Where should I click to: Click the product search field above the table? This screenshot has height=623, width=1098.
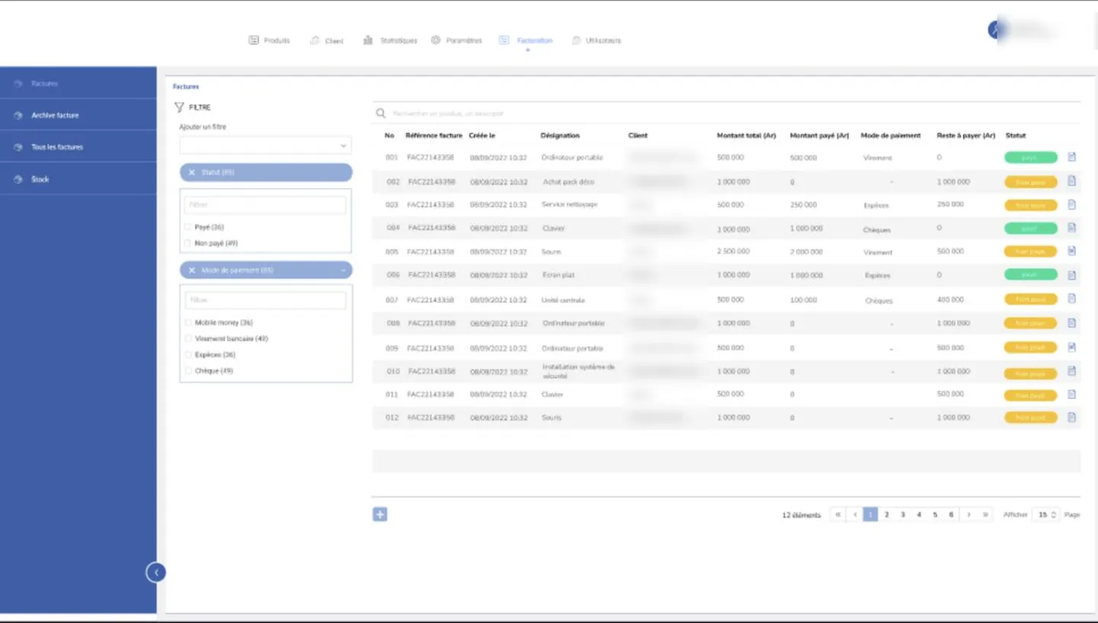(x=727, y=113)
